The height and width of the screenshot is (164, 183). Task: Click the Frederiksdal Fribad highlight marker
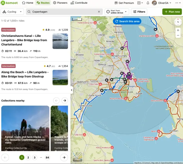point(112,54)
